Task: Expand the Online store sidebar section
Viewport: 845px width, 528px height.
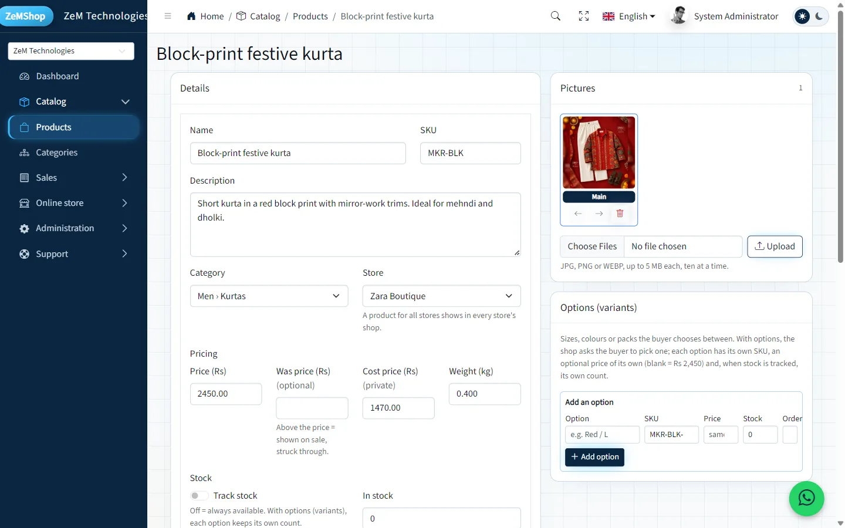Action: tap(74, 203)
